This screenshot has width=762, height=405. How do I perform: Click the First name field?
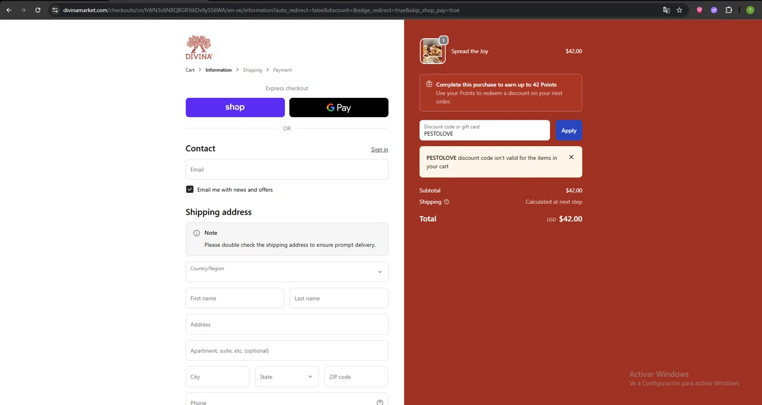click(x=235, y=298)
